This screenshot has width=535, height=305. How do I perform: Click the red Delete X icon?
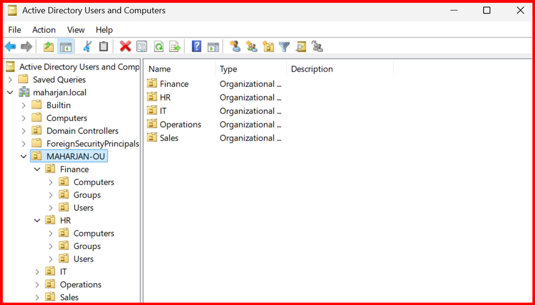[x=125, y=47]
